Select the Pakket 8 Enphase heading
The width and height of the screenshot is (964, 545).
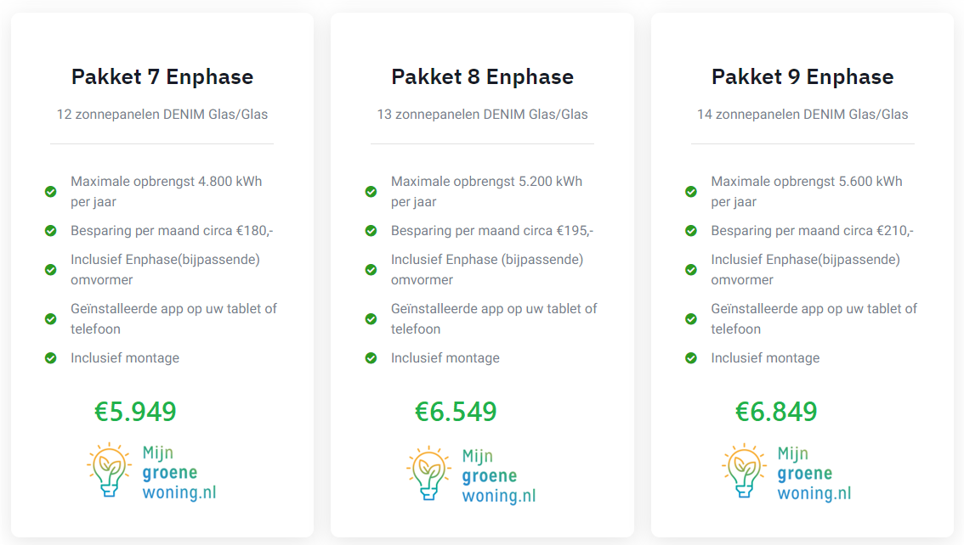482,76
